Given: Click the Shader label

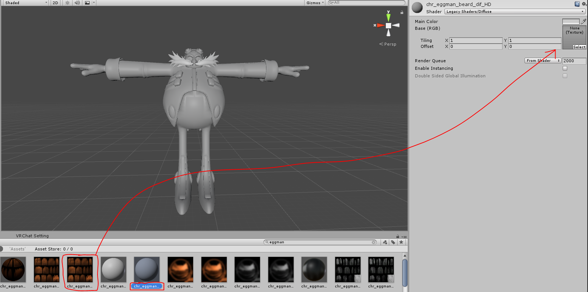Looking at the screenshot, I should (x=434, y=12).
